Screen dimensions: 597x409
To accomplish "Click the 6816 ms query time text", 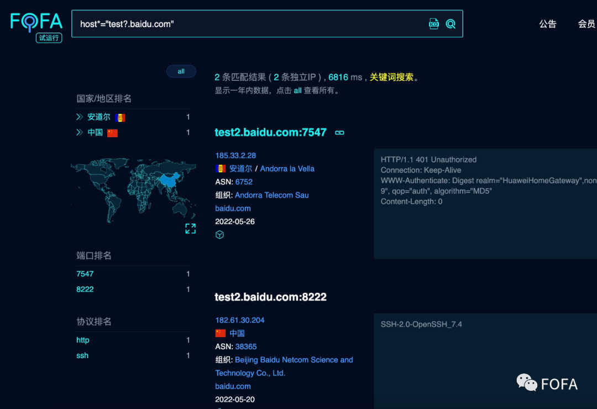I will [345, 77].
